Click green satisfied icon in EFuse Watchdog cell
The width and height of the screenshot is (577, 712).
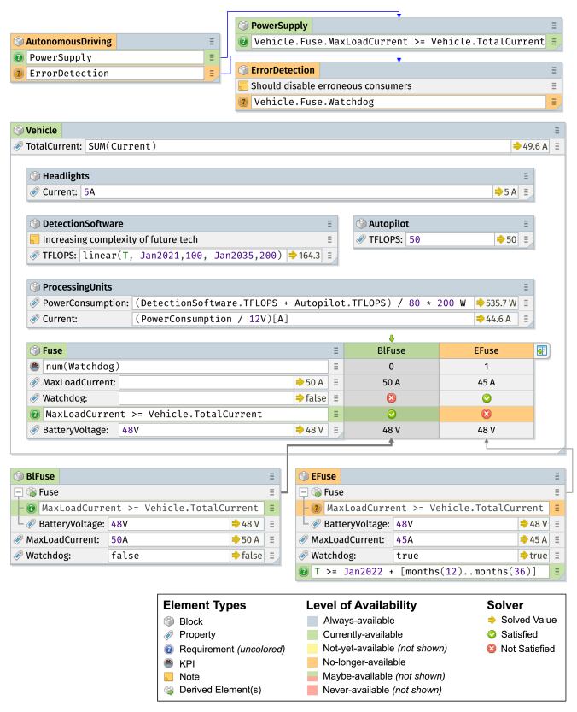coord(487,398)
